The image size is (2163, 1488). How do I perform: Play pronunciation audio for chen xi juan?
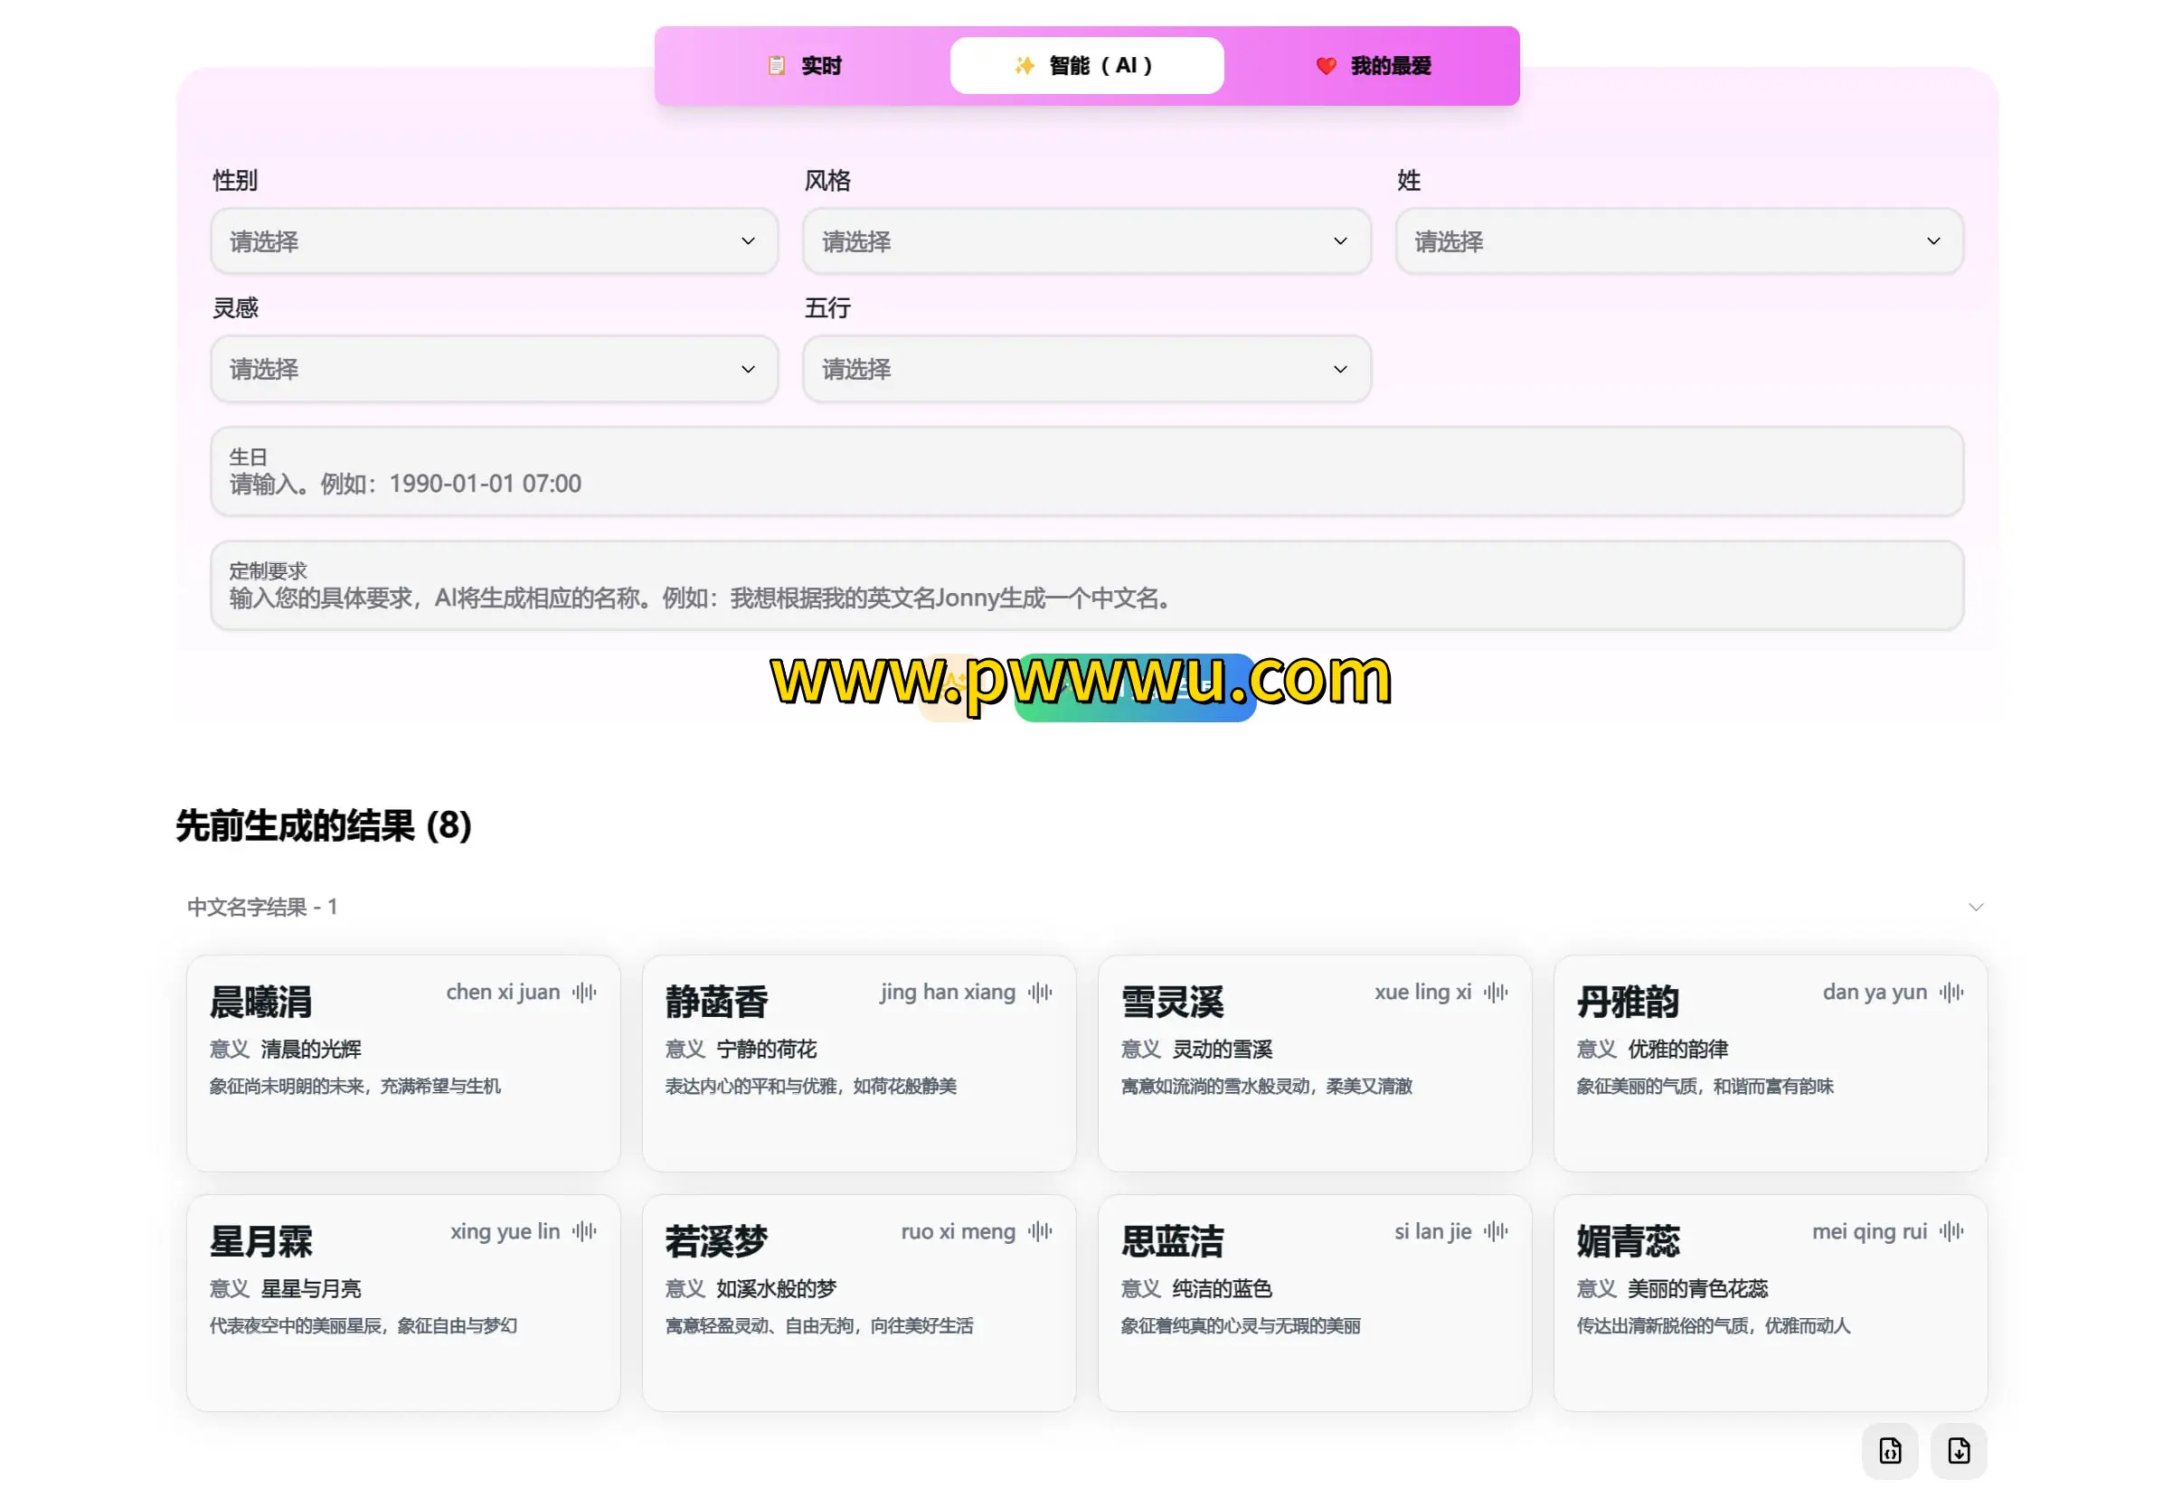coord(583,992)
